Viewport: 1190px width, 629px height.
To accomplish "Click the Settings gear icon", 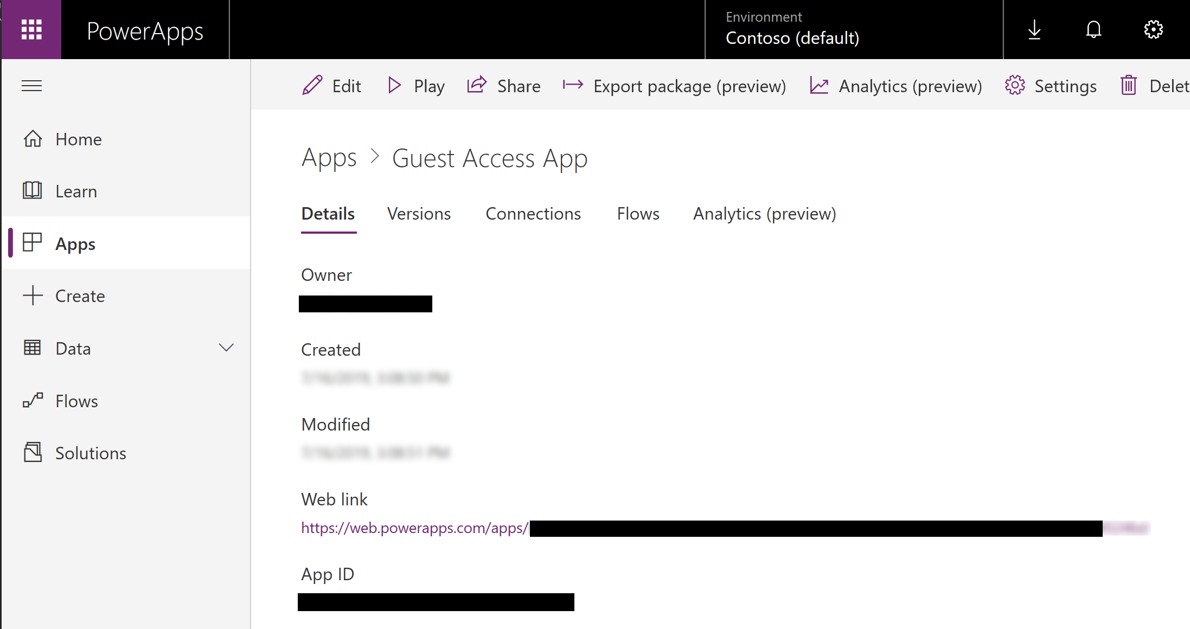I will point(1153,30).
